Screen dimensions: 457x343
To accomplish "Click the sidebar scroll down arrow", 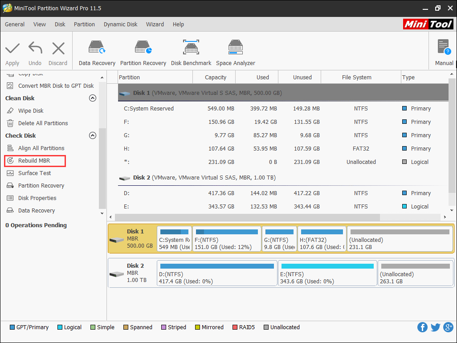I will [x=102, y=213].
